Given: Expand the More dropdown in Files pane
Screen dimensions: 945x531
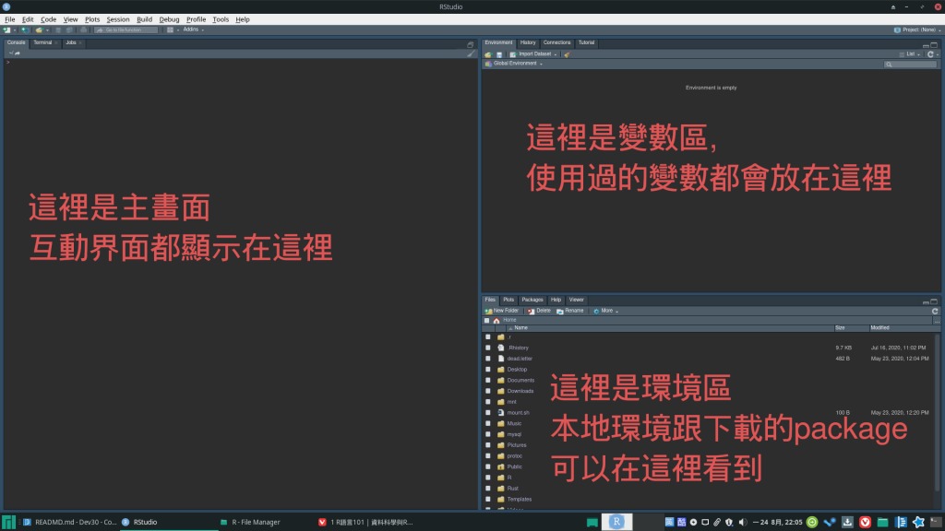Looking at the screenshot, I should pos(605,312).
